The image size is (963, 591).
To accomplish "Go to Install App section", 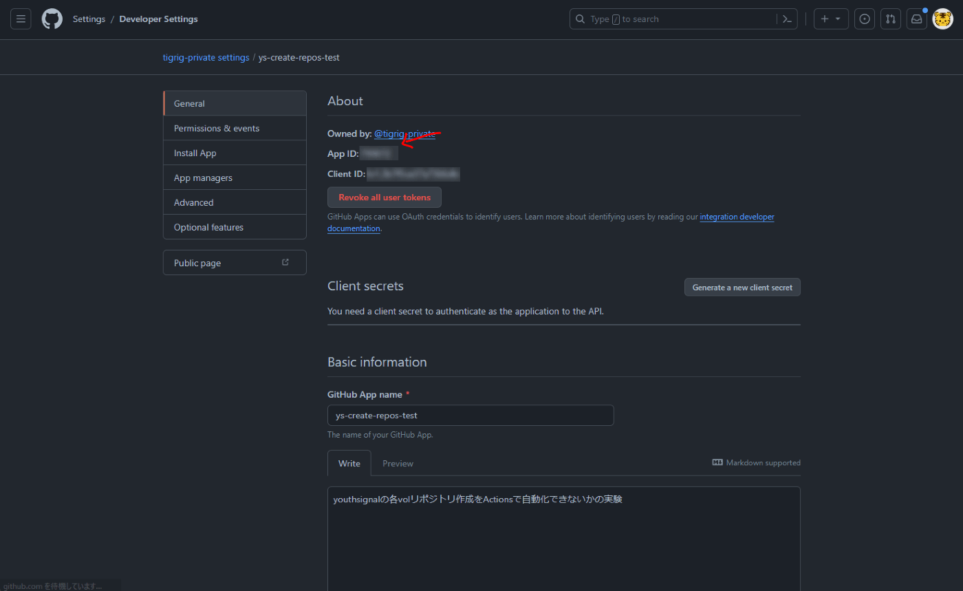I will pos(235,153).
